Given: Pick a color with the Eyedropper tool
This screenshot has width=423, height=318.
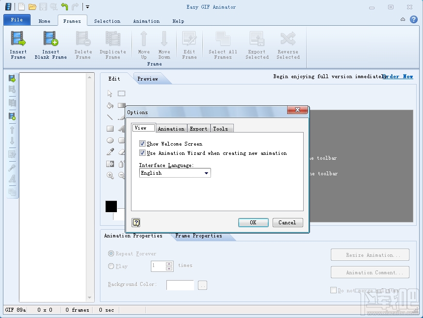Looking at the screenshot, I should tap(110, 151).
